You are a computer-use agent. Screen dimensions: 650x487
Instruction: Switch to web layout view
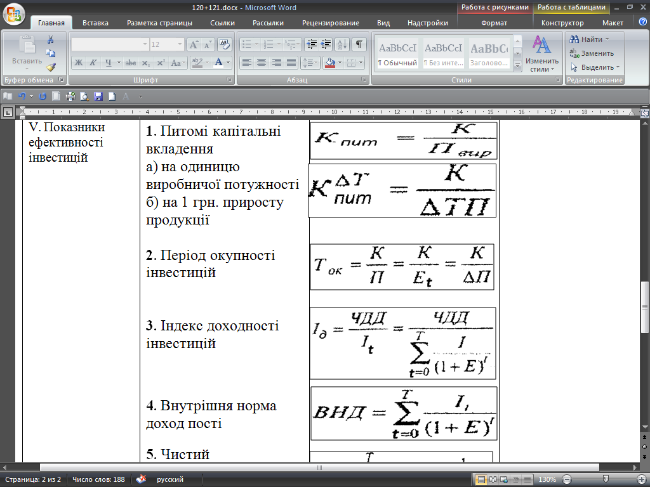[504, 479]
